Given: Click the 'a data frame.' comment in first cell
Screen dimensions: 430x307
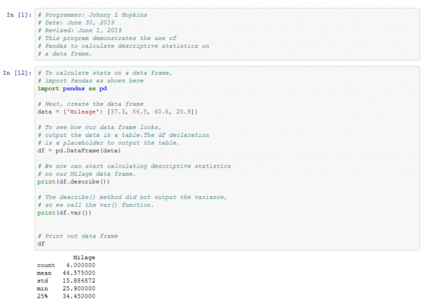Looking at the screenshot, I should click(65, 53).
